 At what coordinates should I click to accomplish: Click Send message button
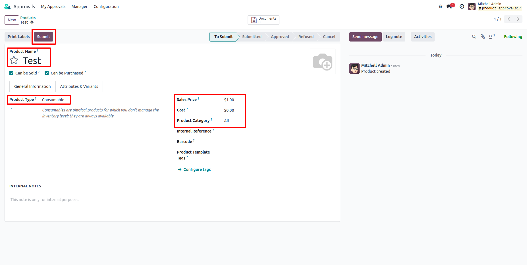point(365,37)
